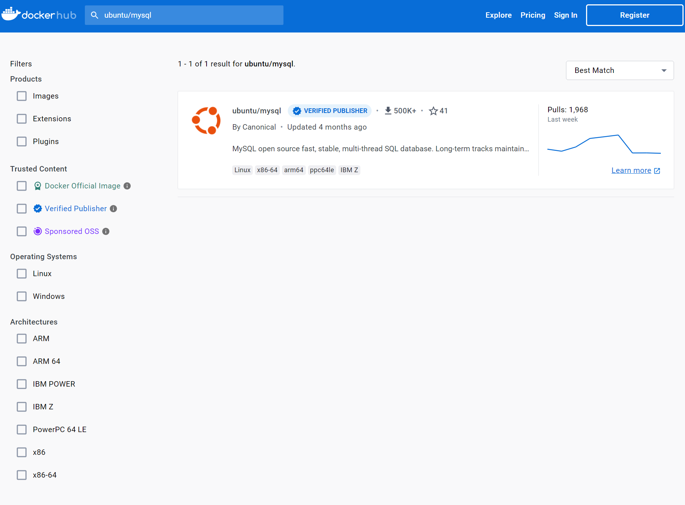Click the Sponsored OSS purple circle icon
The image size is (685, 505).
38,231
